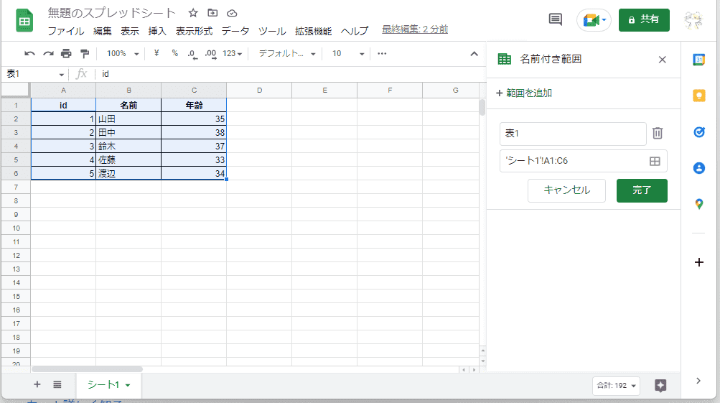The image size is (720, 403).
Task: Open the ヘルプ menu
Action: point(355,31)
